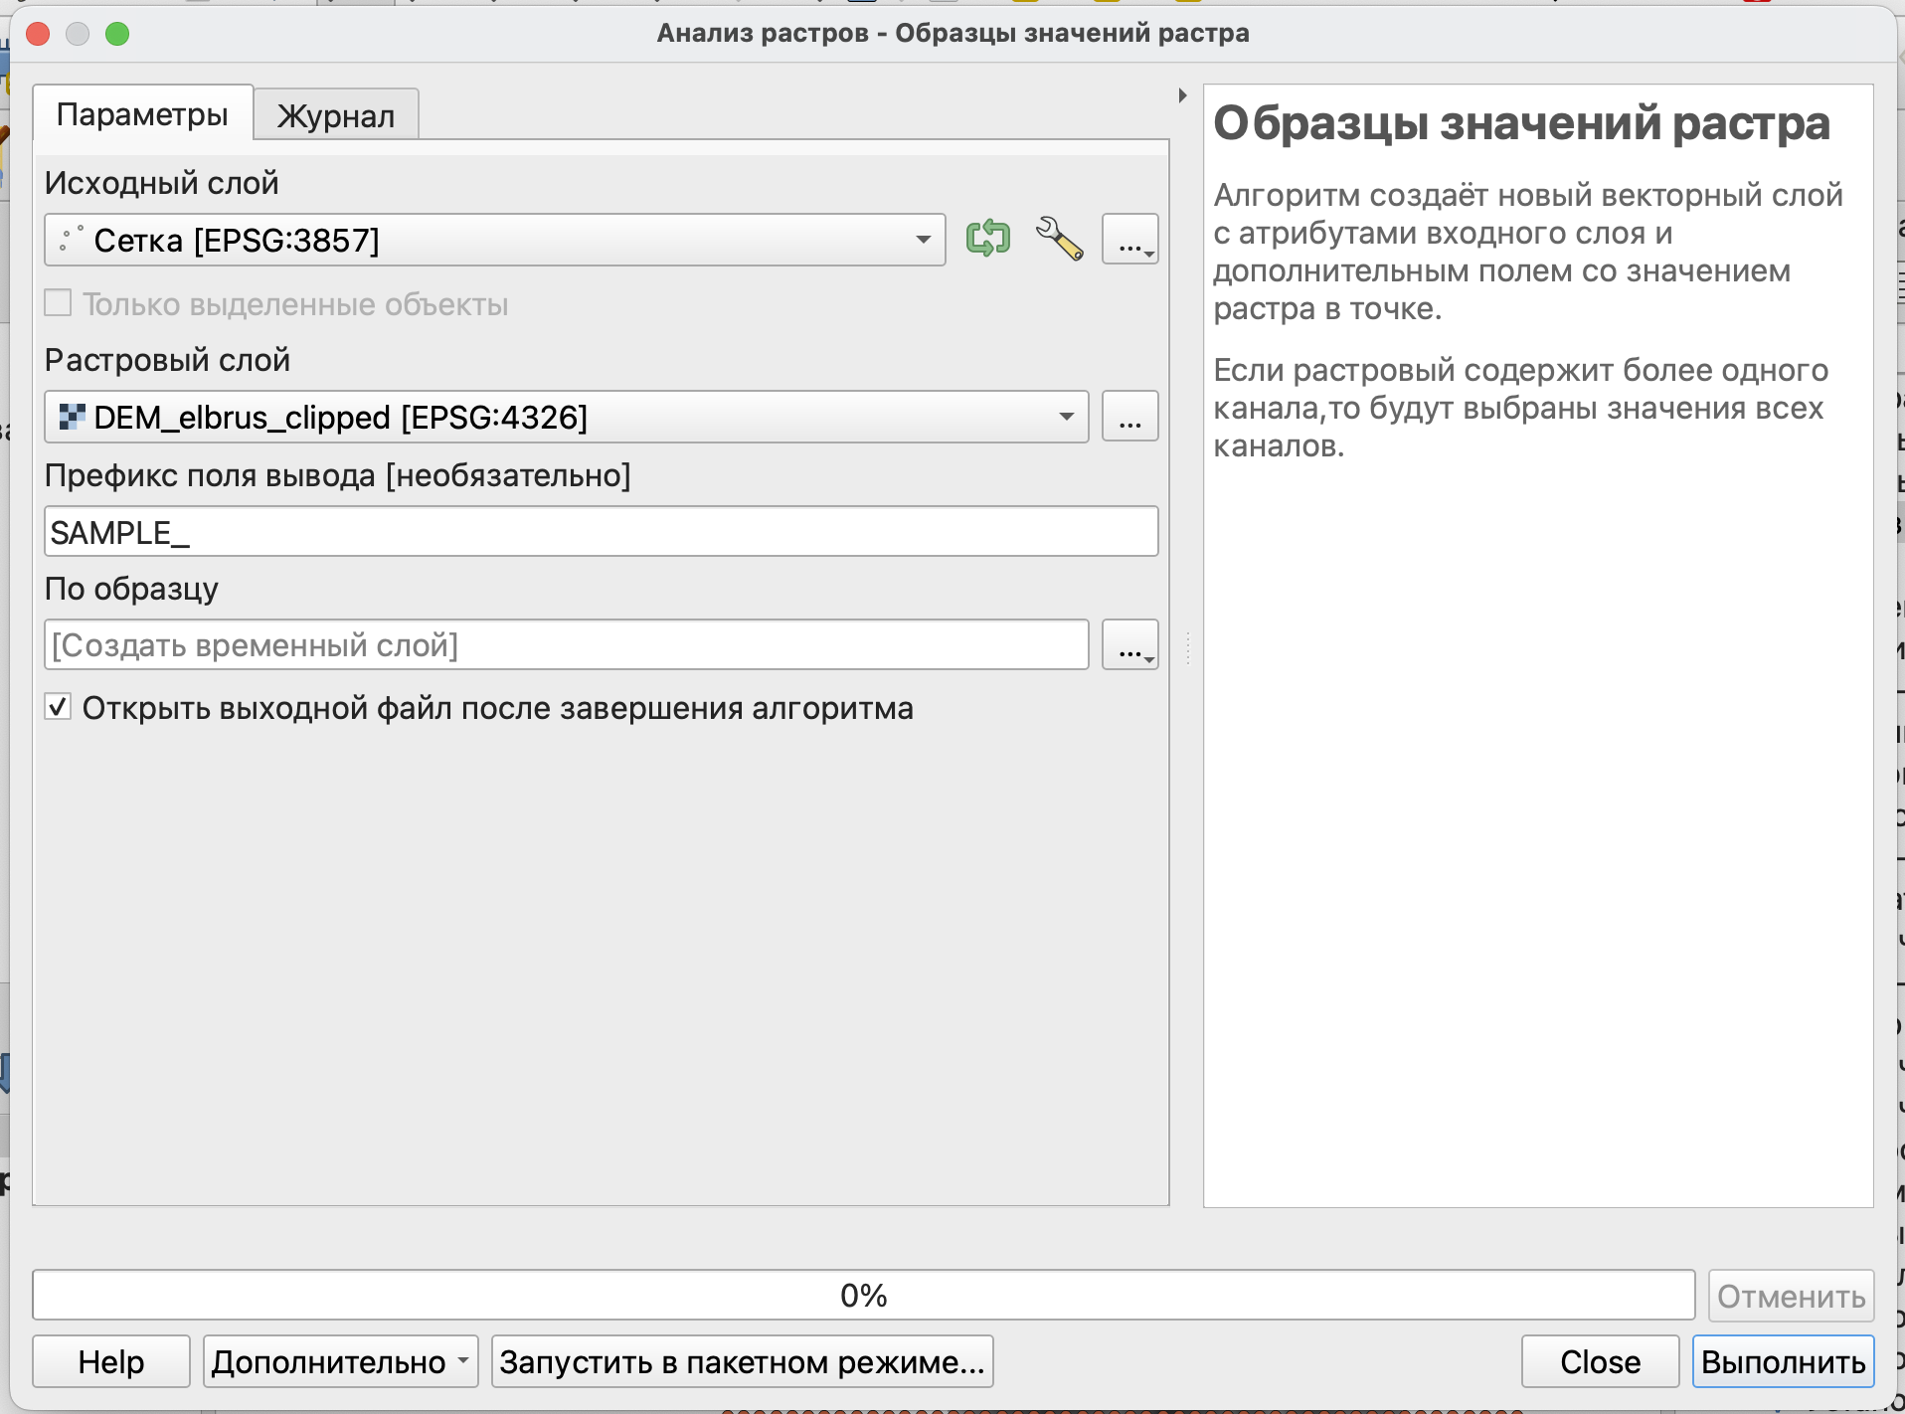The width and height of the screenshot is (1905, 1414).
Task: Open Help for this algorithm
Action: point(111,1361)
